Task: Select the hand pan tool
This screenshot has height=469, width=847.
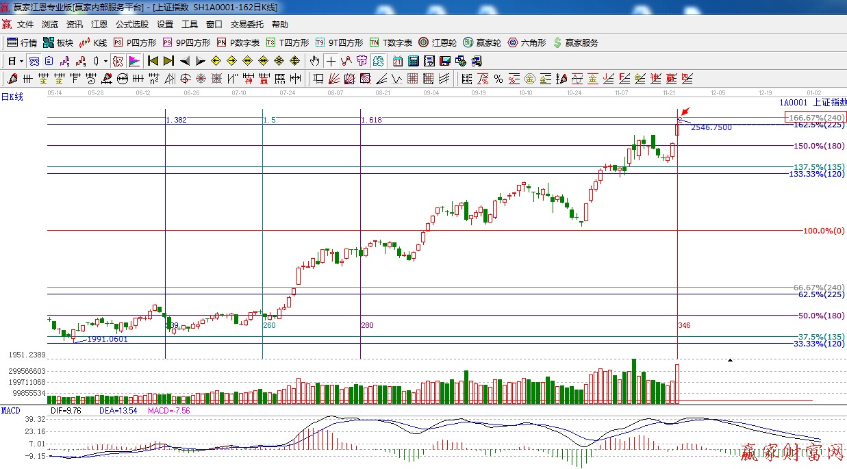Action: coord(314,61)
